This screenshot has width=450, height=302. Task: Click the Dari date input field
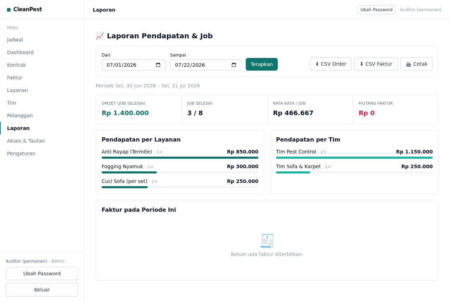pos(134,65)
